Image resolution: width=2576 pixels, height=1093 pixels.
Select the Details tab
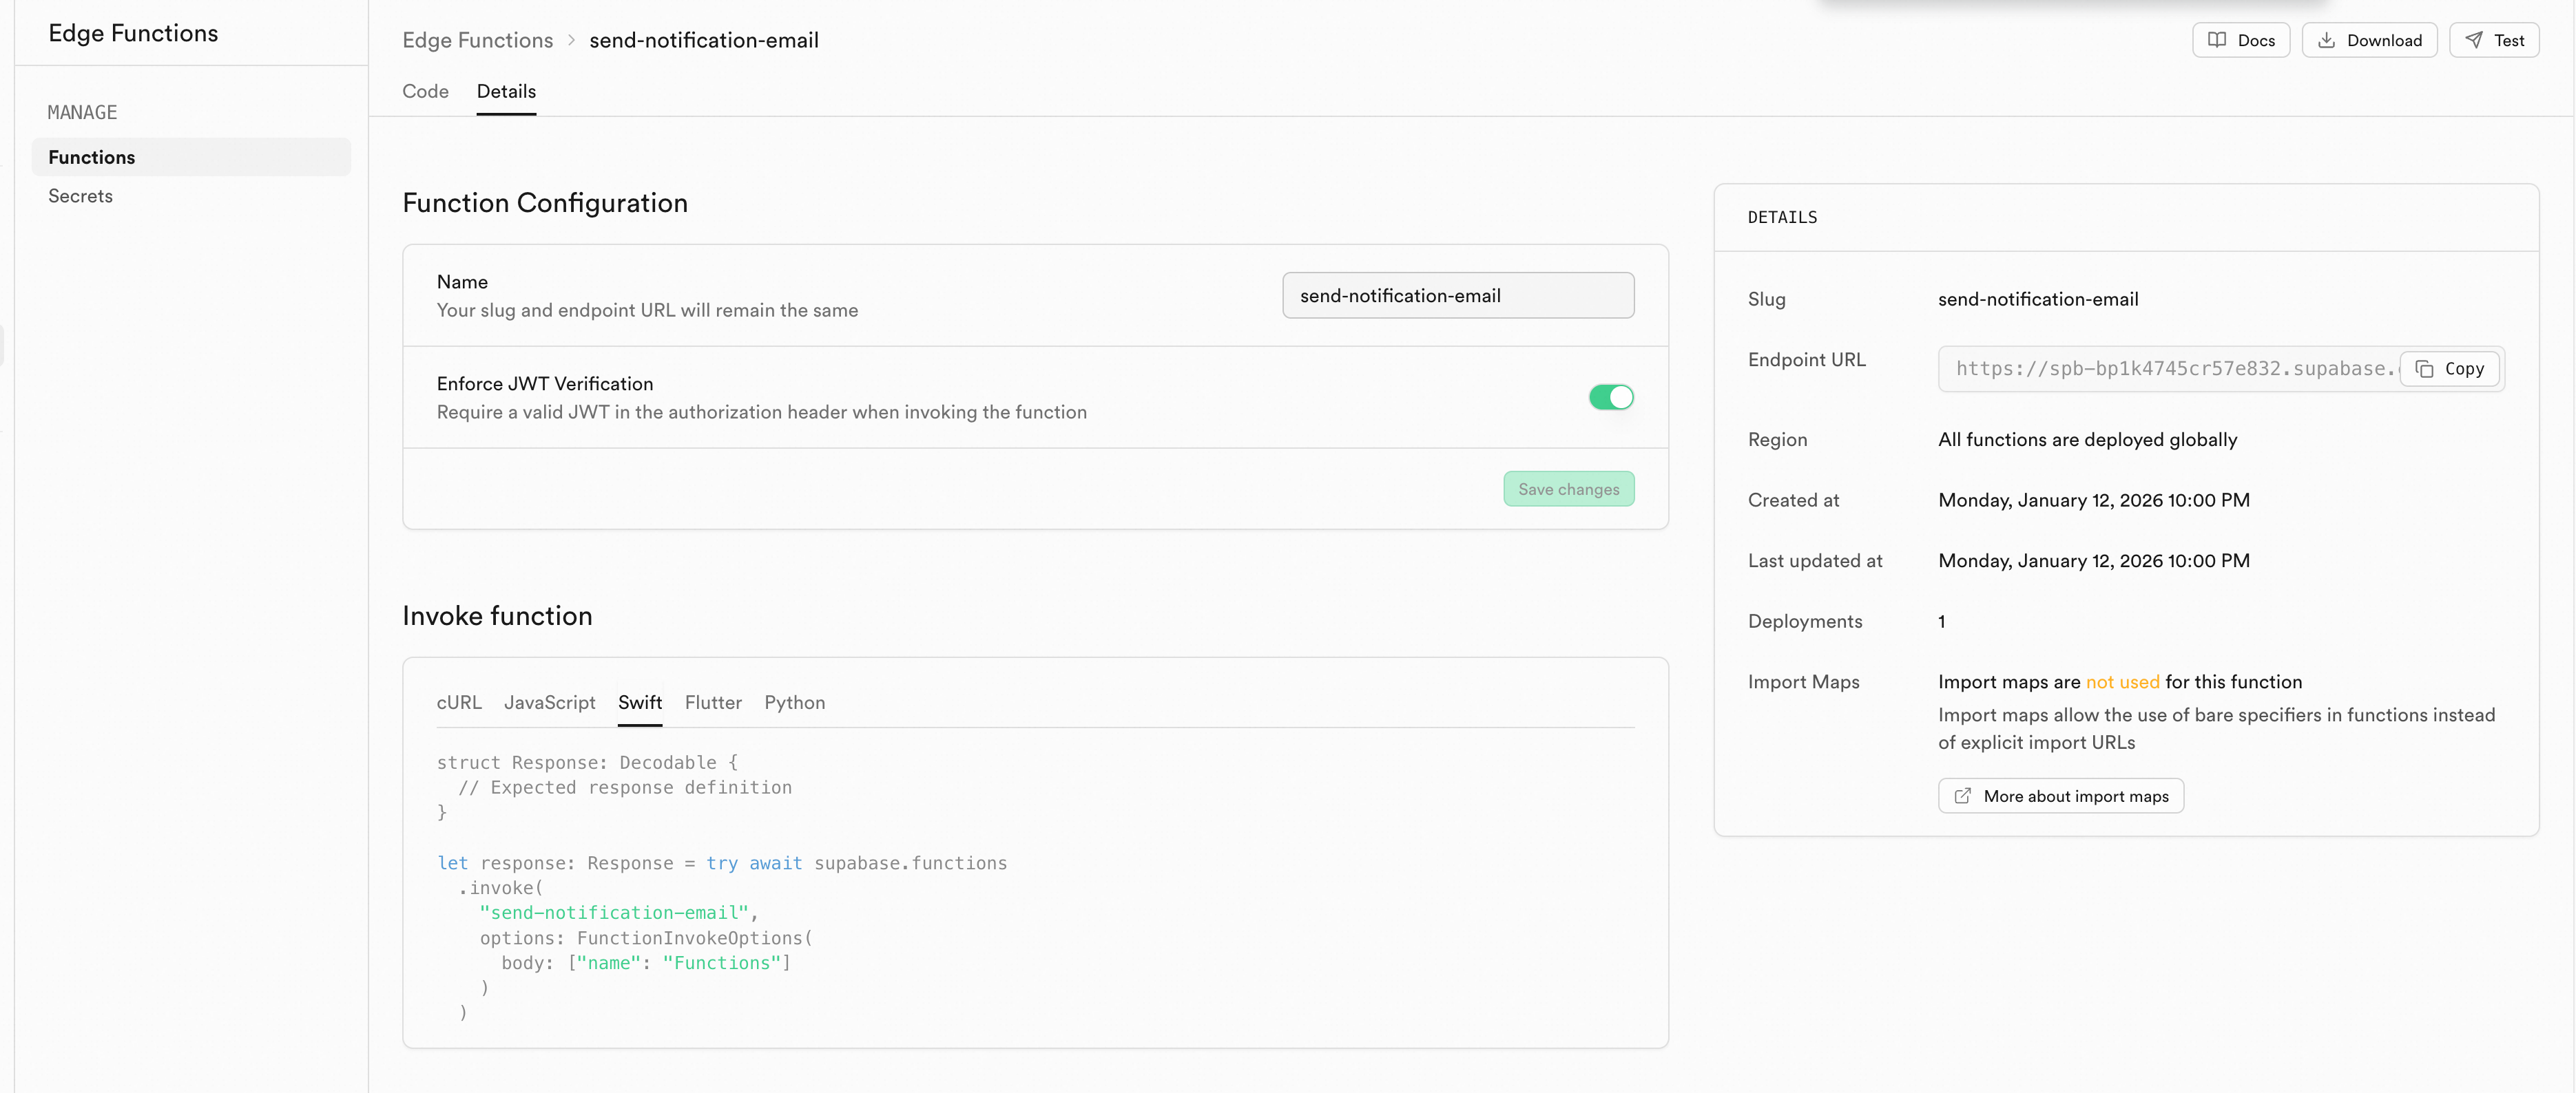click(x=506, y=91)
